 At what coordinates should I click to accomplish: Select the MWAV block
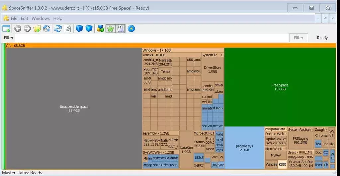[x=276, y=155]
